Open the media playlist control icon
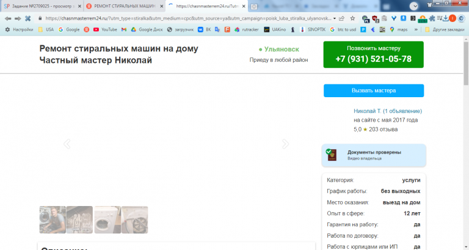Viewport: 469px width, 250px height. [x=439, y=18]
